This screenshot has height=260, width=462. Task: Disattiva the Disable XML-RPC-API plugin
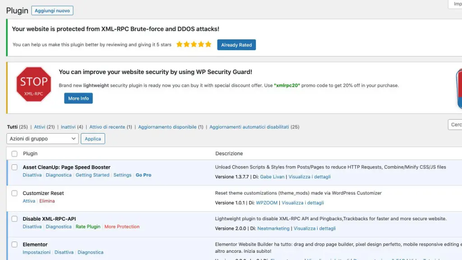pos(32,227)
